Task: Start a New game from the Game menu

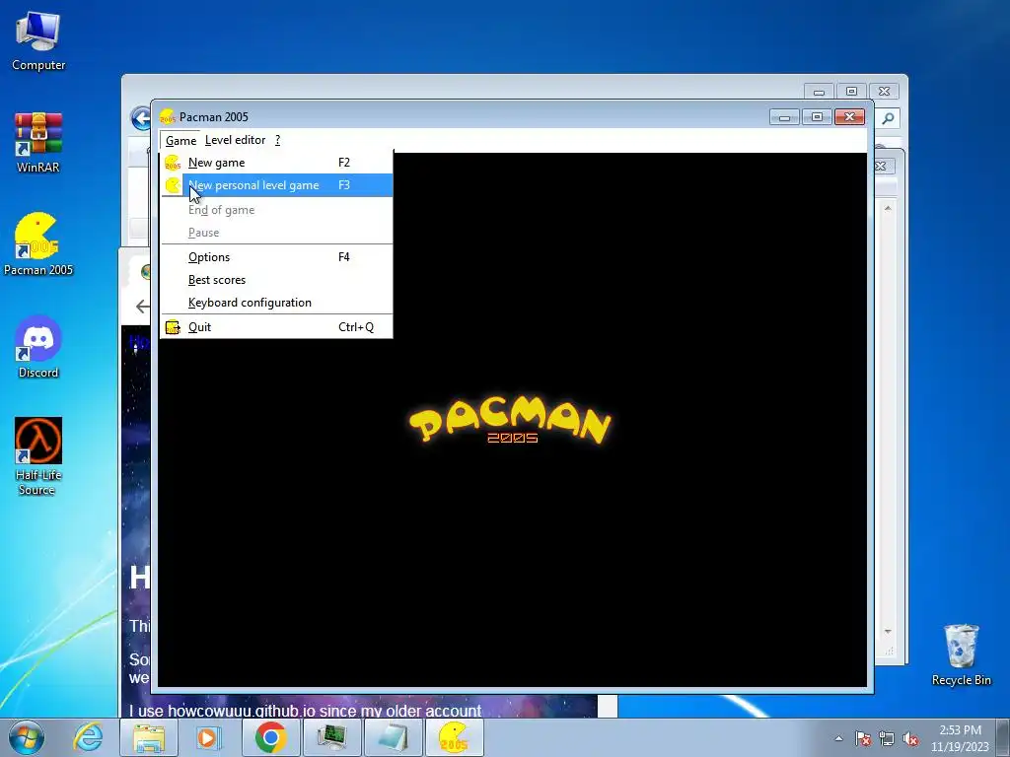Action: 276,163
